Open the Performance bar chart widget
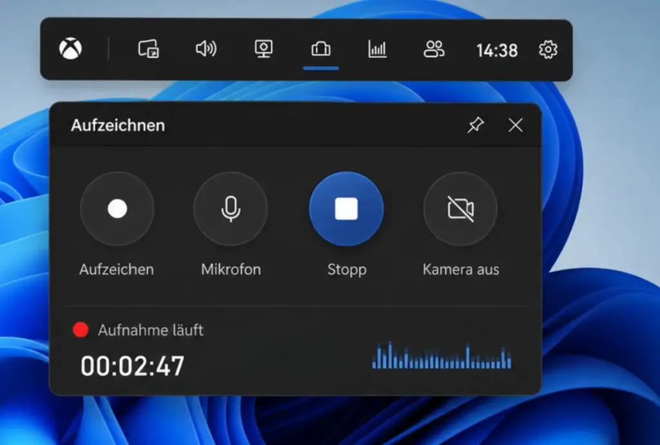Screen dimensions: 660x445 click(x=377, y=49)
